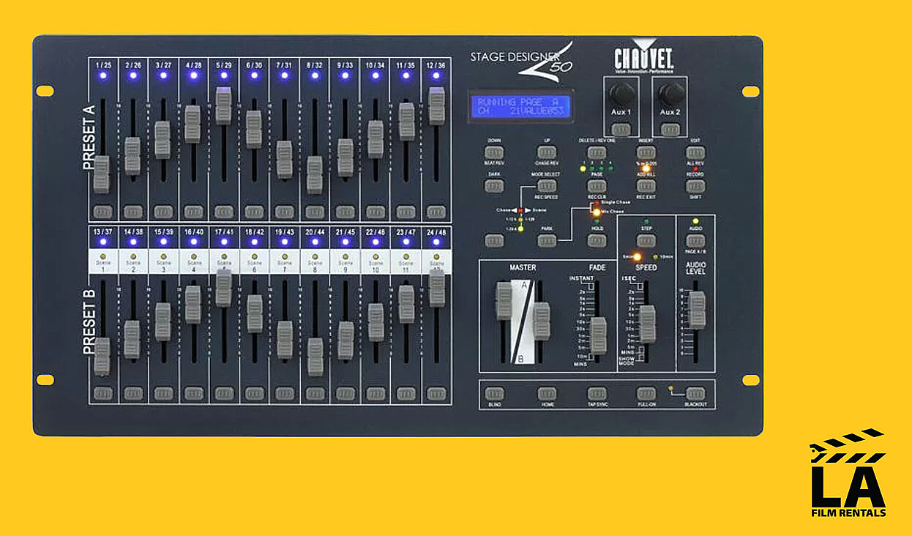Push the flash button under Scene 9 fader
Image resolution: width=912 pixels, height=536 pixels.
pos(345,393)
